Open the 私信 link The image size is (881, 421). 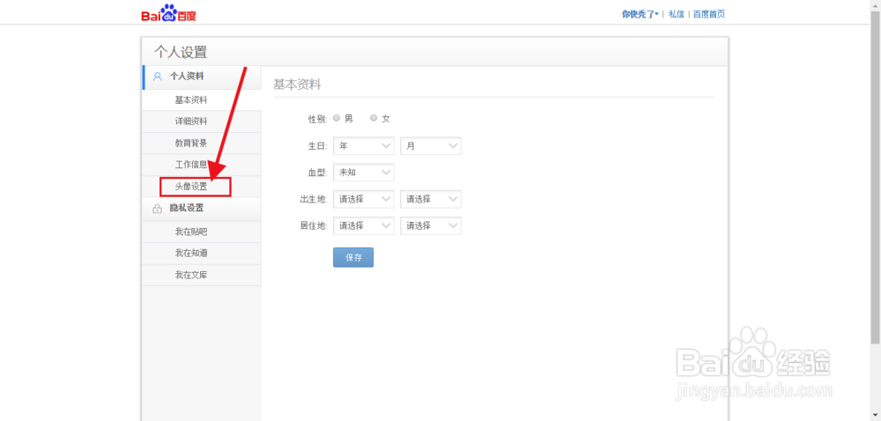pos(677,15)
